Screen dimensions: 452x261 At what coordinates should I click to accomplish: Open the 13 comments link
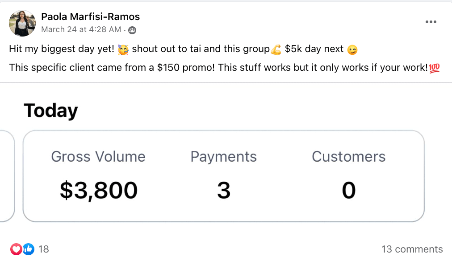pos(412,249)
